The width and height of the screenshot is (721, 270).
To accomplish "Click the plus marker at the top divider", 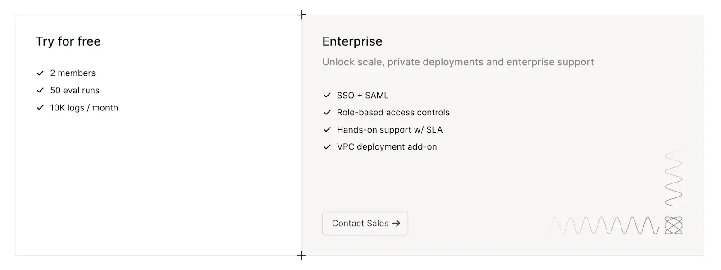I will pyautogui.click(x=302, y=15).
